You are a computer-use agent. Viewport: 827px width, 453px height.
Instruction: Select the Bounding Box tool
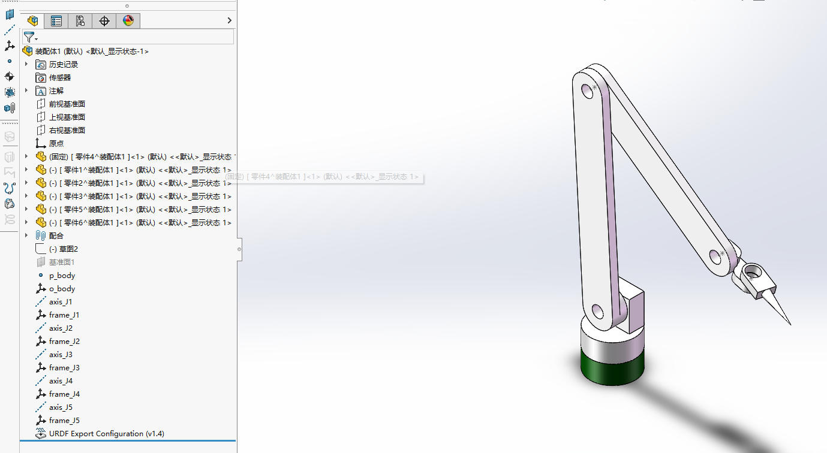(x=10, y=92)
